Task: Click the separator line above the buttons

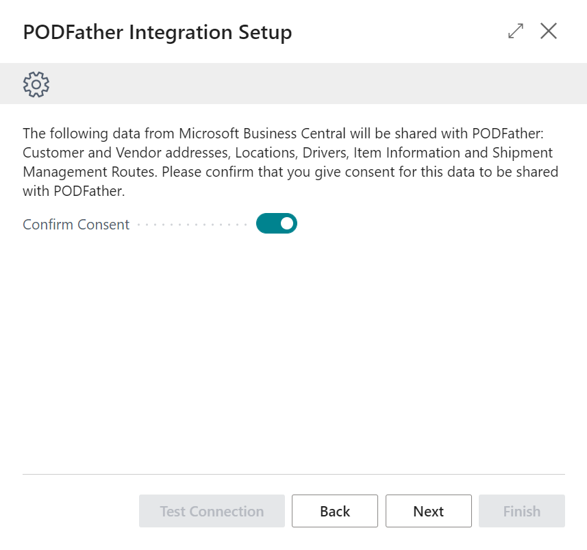Action: tap(293, 474)
